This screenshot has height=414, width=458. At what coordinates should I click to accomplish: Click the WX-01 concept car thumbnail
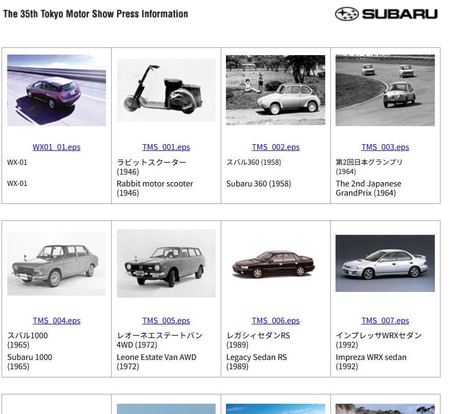click(57, 91)
